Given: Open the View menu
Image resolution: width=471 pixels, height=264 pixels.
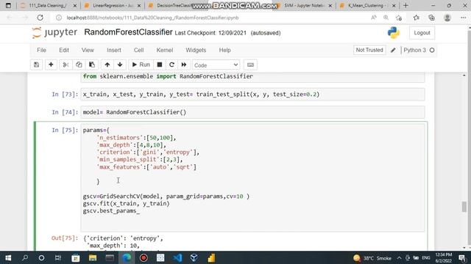Looking at the screenshot, I should [88, 51].
